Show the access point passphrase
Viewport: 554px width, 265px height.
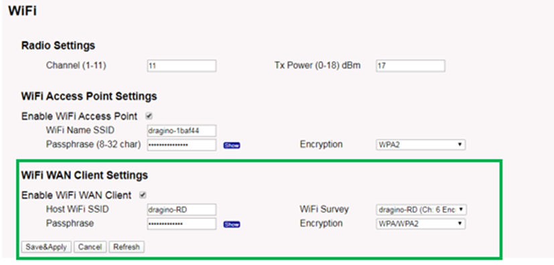click(x=232, y=145)
